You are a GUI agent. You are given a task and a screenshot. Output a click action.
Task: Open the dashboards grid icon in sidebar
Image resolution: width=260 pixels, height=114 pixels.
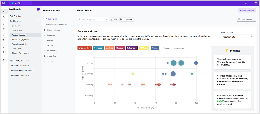click(x=3, y=11)
